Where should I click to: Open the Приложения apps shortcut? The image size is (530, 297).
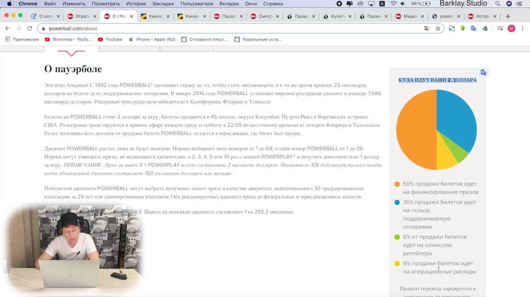click(x=22, y=39)
